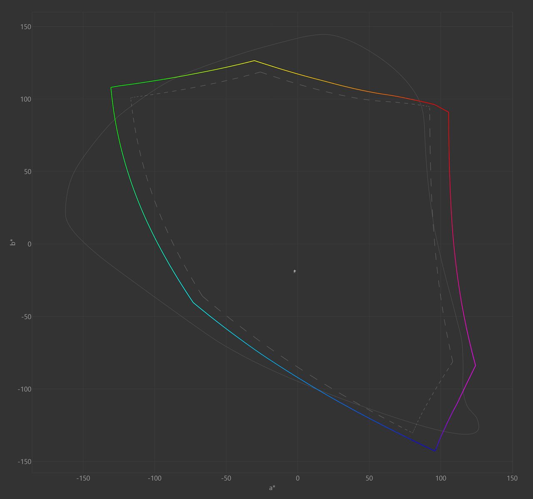
Task: Click the 0 tick label on a* axis
Action: click(298, 478)
